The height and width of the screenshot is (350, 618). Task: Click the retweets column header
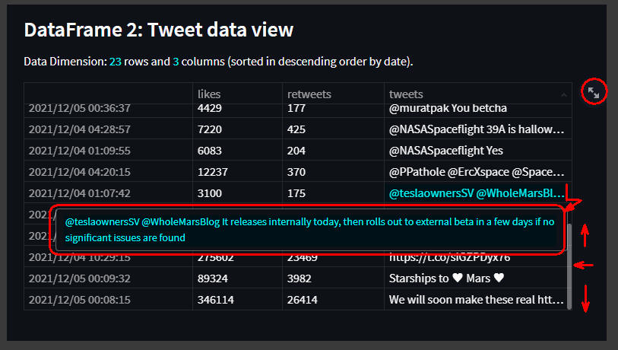pyautogui.click(x=333, y=94)
